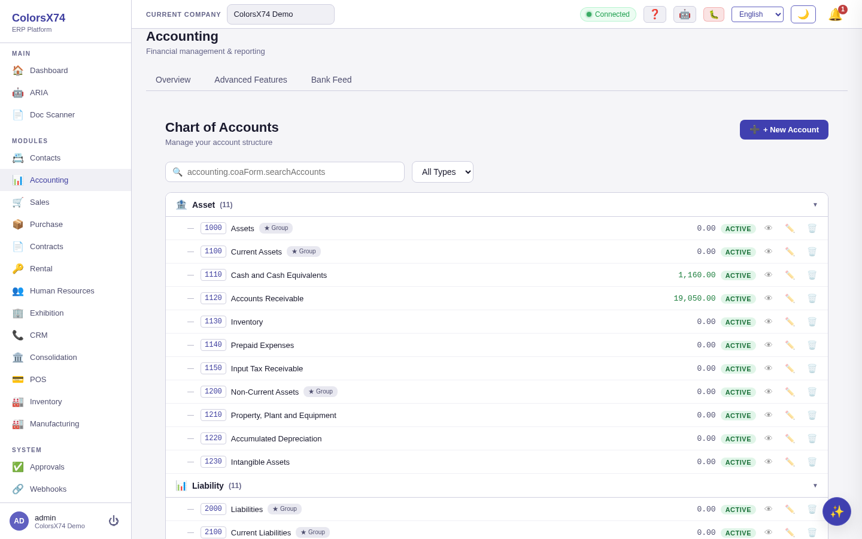Create a New Account
The width and height of the screenshot is (862, 539).
[x=784, y=129]
